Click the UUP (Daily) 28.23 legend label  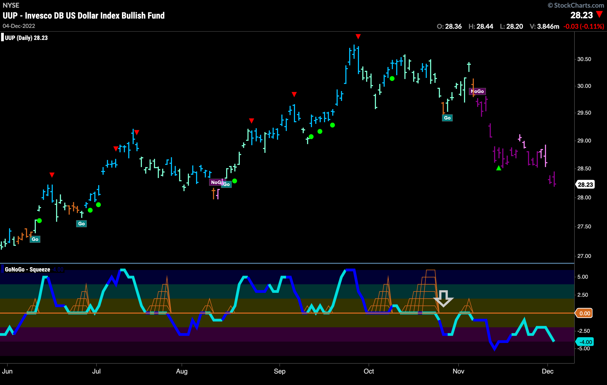[x=26, y=38]
